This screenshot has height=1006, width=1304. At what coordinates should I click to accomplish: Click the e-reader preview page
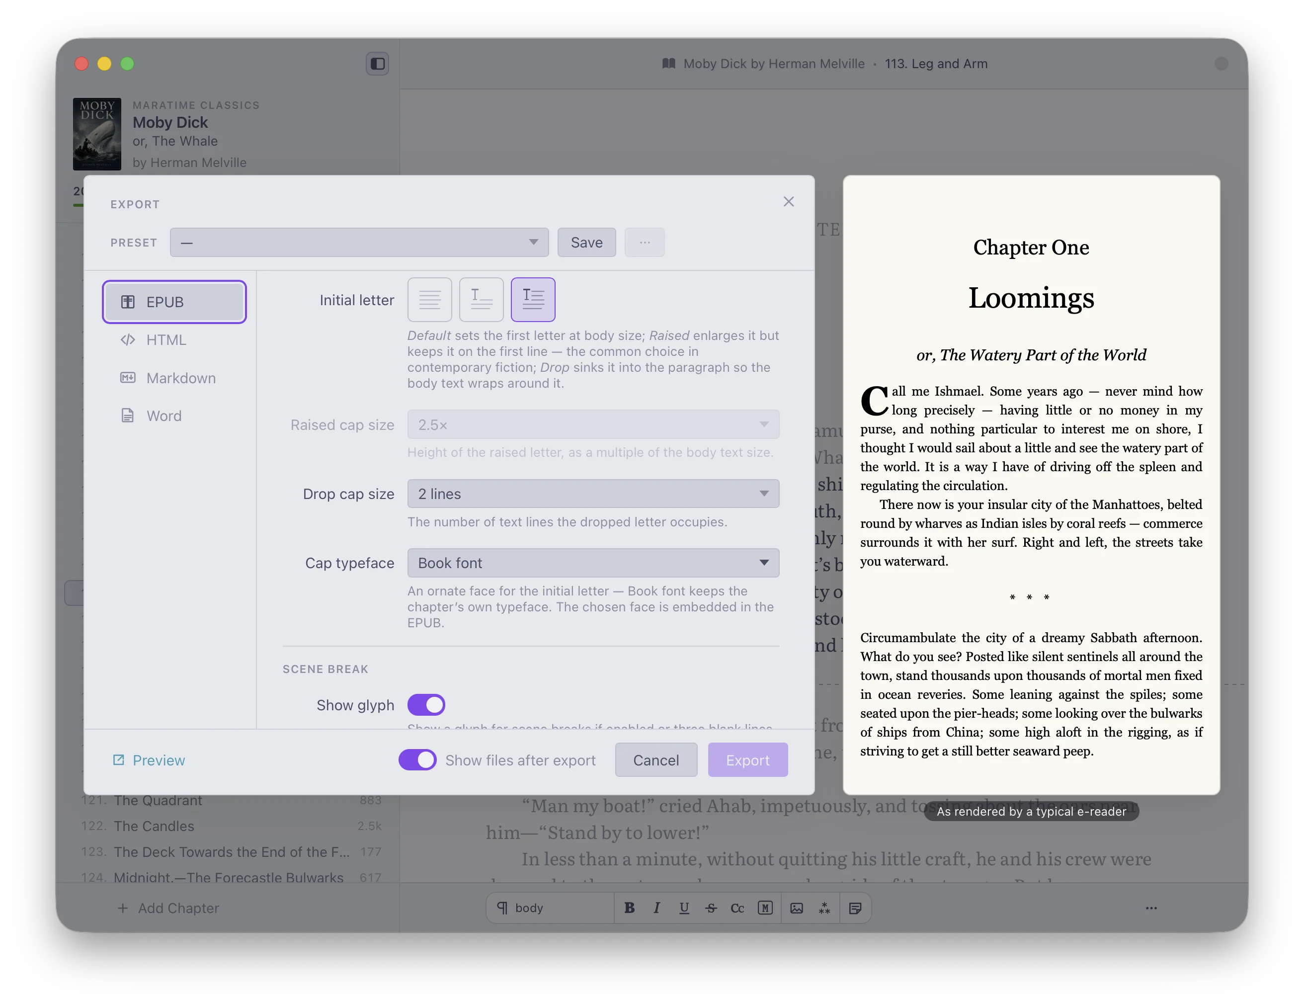[1031, 485]
